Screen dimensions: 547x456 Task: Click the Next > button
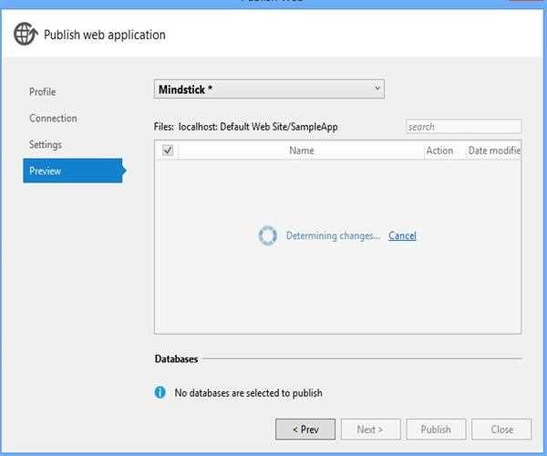pyautogui.click(x=369, y=429)
